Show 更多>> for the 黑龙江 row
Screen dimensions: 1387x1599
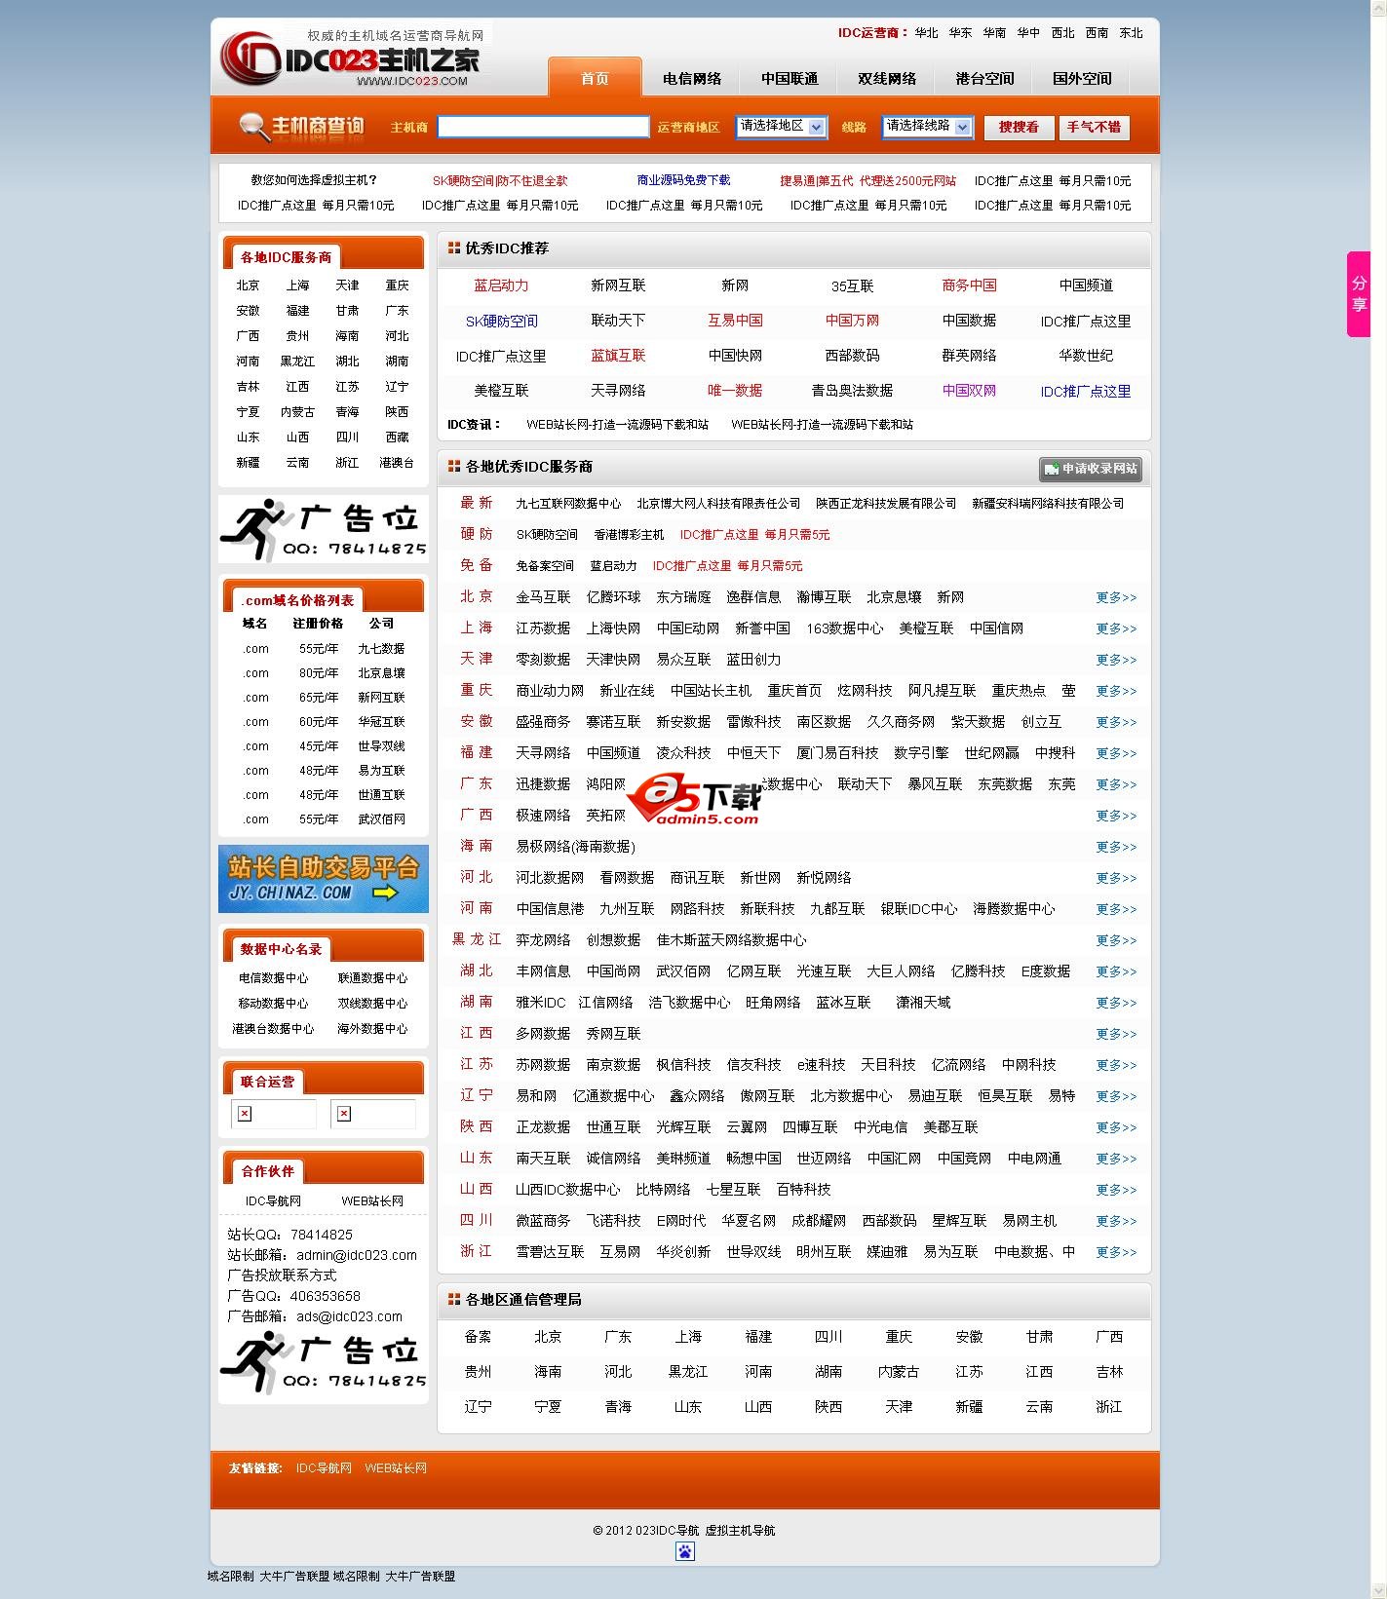click(x=1116, y=940)
